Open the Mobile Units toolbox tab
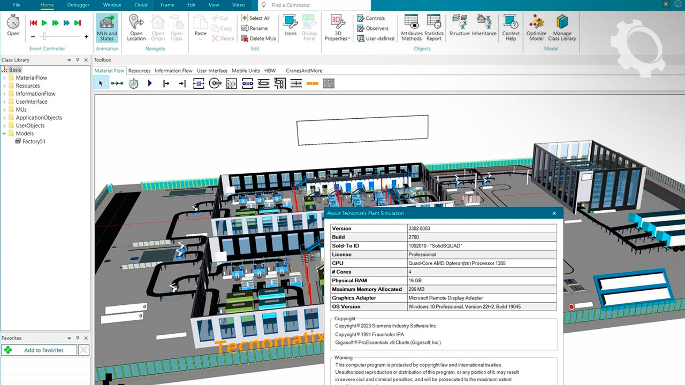The image size is (685, 385). click(x=246, y=71)
